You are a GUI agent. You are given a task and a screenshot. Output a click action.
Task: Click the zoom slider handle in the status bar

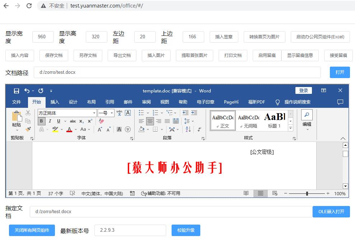[307, 193]
